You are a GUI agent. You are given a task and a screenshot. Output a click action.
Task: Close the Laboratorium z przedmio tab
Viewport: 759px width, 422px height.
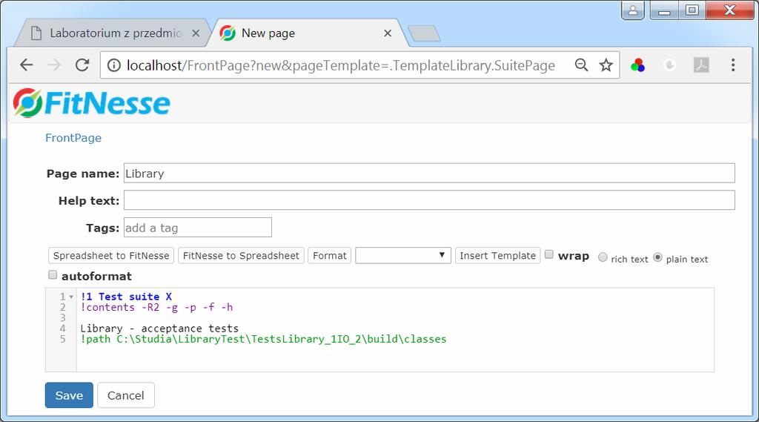[x=196, y=33]
